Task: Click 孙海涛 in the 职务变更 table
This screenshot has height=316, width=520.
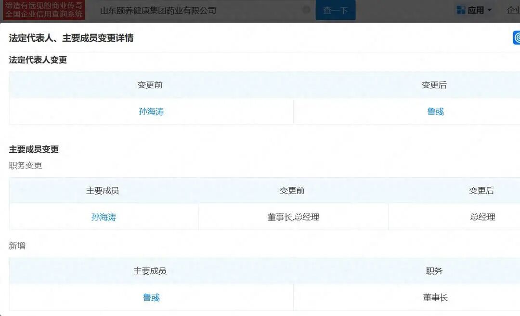Action: tap(103, 217)
